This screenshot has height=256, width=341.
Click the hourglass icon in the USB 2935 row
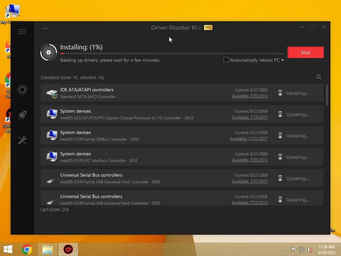click(280, 200)
